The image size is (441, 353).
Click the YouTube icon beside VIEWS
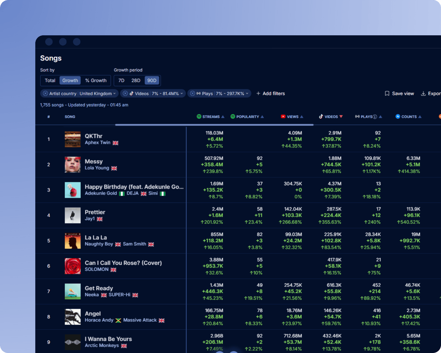[283, 116]
